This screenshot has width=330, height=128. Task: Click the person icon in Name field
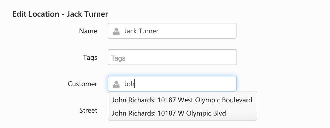(x=116, y=31)
